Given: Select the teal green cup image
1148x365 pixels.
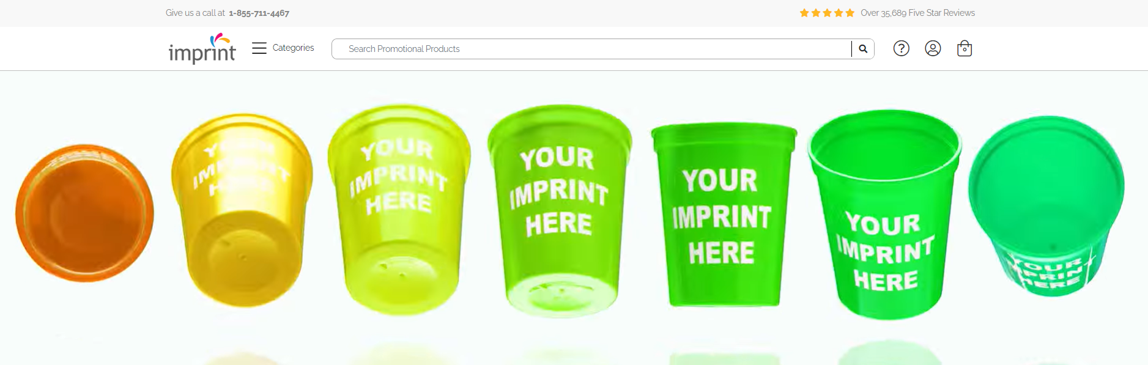Looking at the screenshot, I should [x=1046, y=207].
